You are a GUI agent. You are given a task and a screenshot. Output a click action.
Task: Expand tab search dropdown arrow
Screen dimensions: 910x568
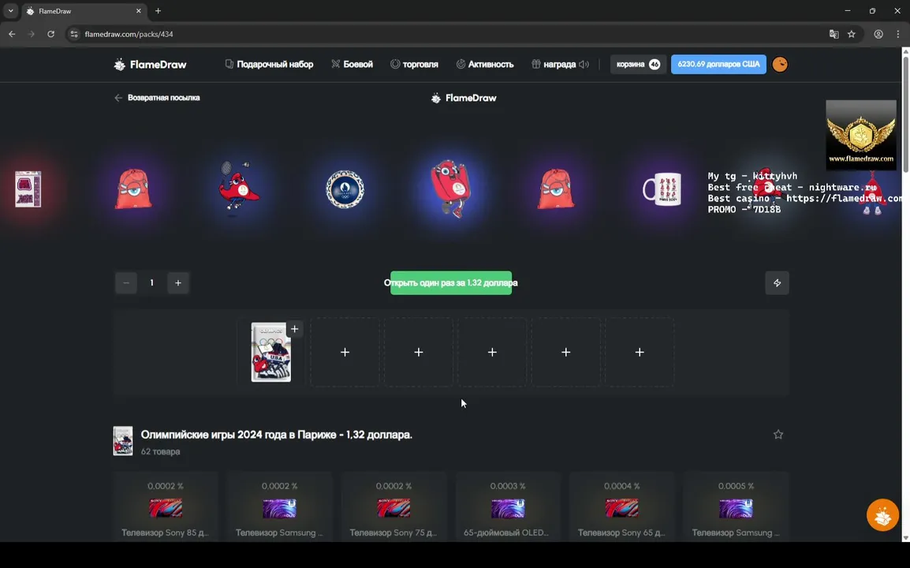tap(10, 10)
